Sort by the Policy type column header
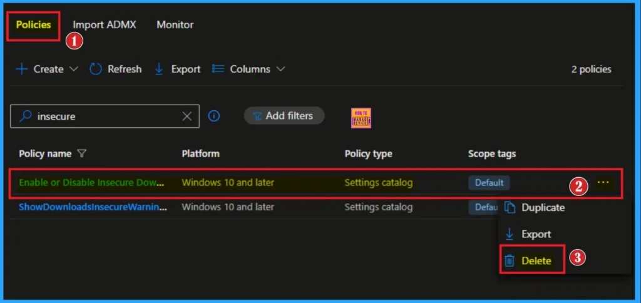Image resolution: width=641 pixels, height=303 pixels. (368, 154)
